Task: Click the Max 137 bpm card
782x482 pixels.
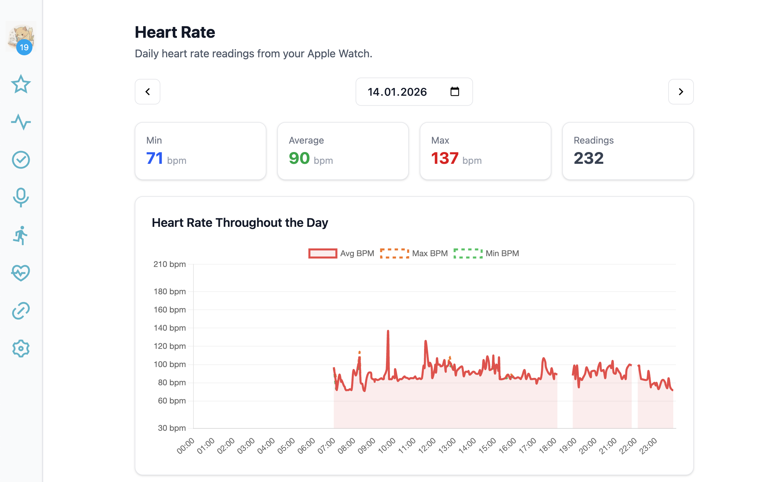Action: 485,151
